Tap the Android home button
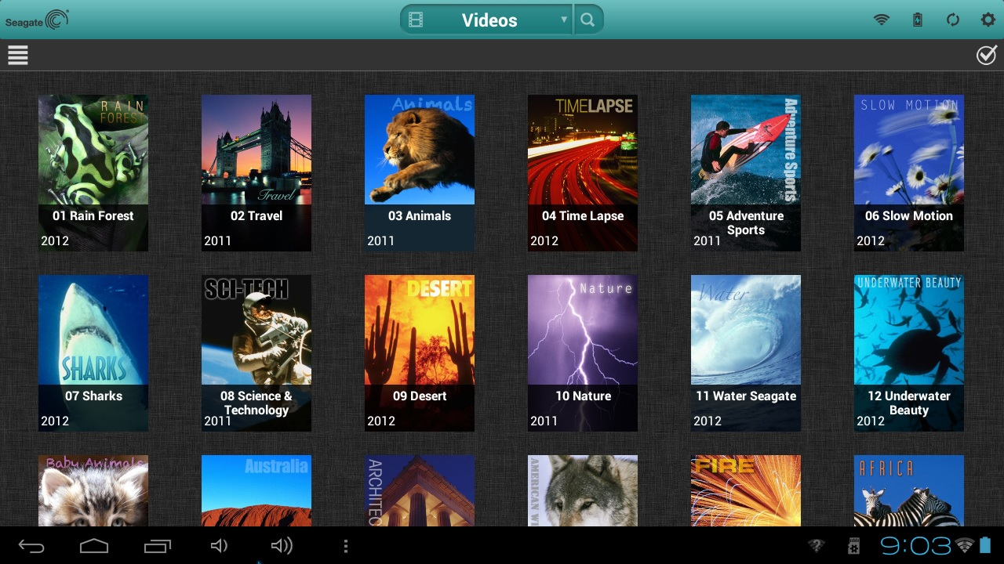1004x564 pixels. 94,546
